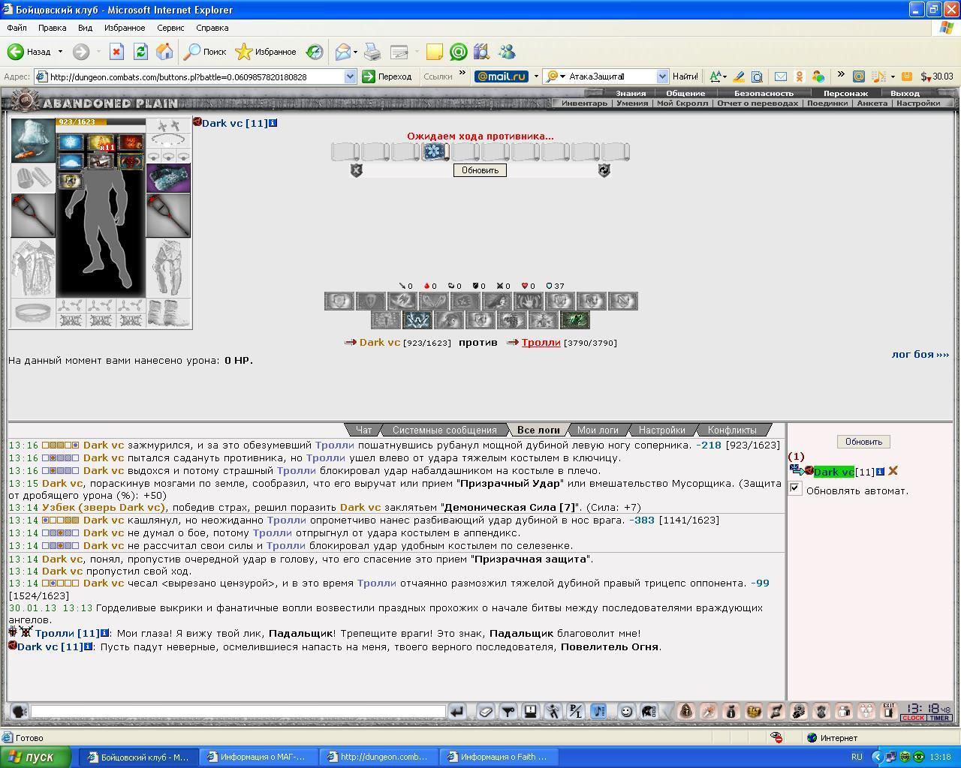Expand the @mail.ru toolbar dropdown arrow
Viewport: 961px width, 768px height.
coord(536,76)
